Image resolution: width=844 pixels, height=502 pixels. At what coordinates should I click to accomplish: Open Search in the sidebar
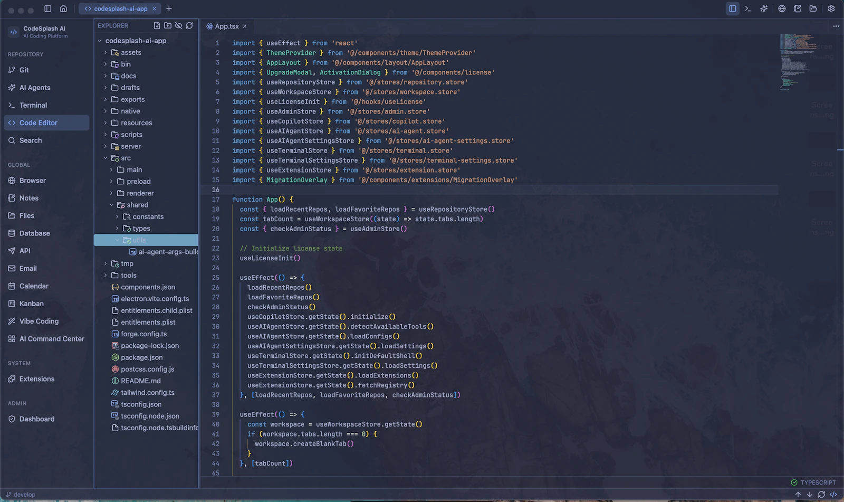coord(46,140)
